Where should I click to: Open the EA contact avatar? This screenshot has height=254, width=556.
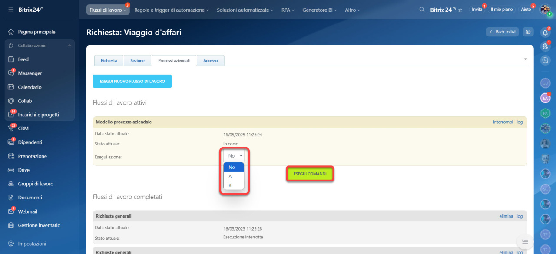pos(546,99)
